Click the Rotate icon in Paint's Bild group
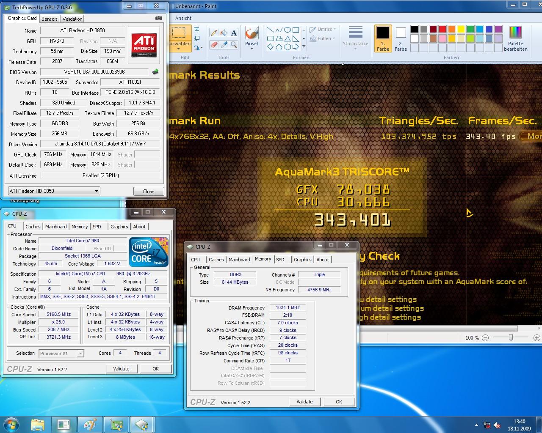 pyautogui.click(x=197, y=47)
